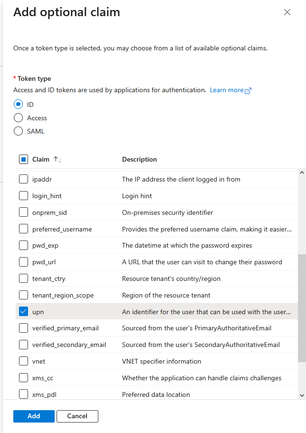This screenshot has width=306, height=433.
Task: Toggle the select-all Claim checkbox
Action: tap(23, 160)
